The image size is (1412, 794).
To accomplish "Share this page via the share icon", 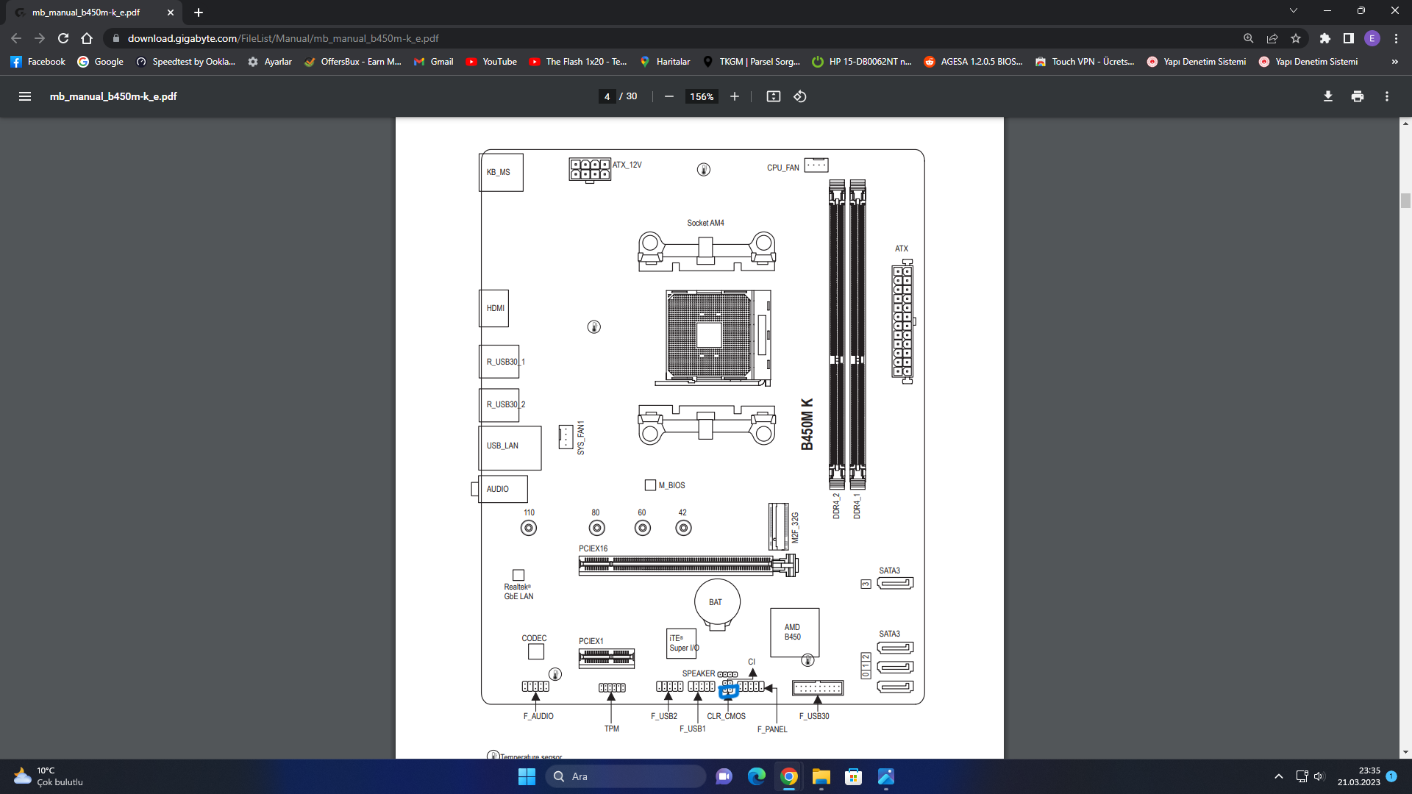I will coord(1272,38).
